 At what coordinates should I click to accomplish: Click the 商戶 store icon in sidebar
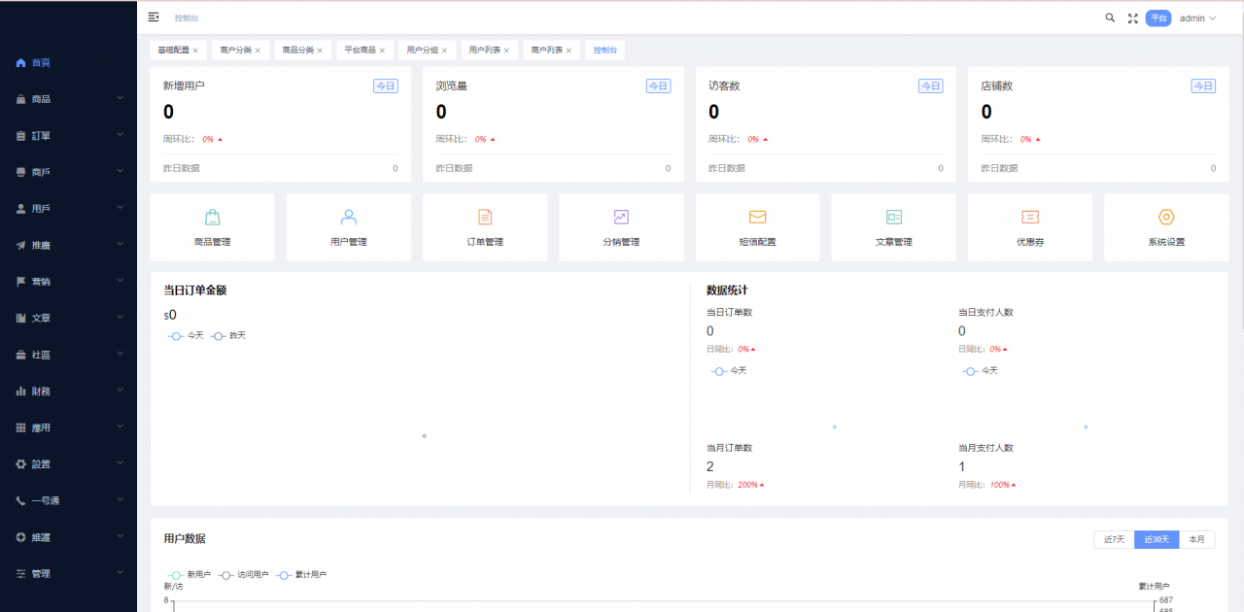21,172
